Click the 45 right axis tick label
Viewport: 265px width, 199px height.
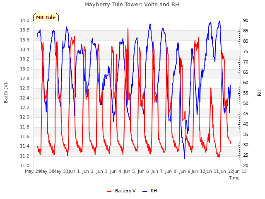coord(246,114)
